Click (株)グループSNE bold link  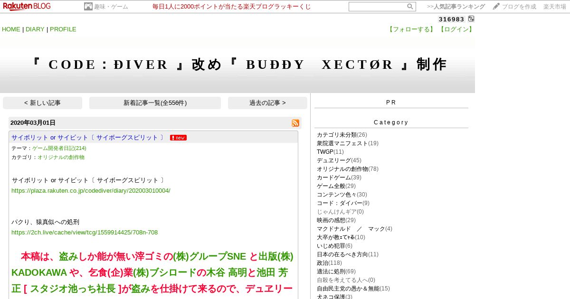coord(209,257)
